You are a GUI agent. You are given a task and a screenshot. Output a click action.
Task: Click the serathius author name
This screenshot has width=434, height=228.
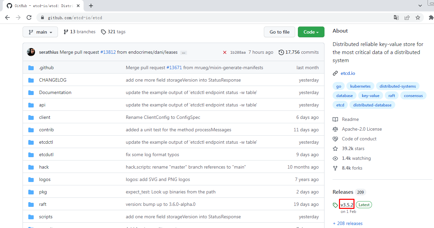[x=49, y=52]
